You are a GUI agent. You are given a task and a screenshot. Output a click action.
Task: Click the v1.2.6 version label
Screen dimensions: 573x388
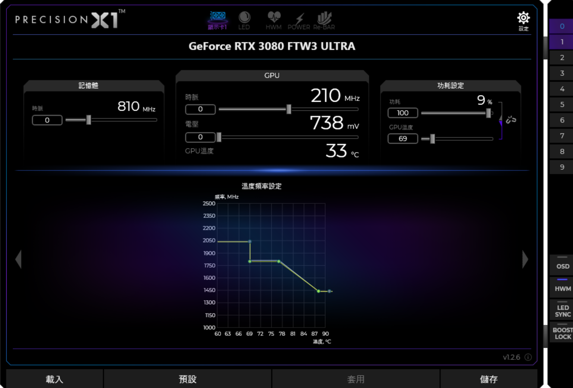coord(511,357)
